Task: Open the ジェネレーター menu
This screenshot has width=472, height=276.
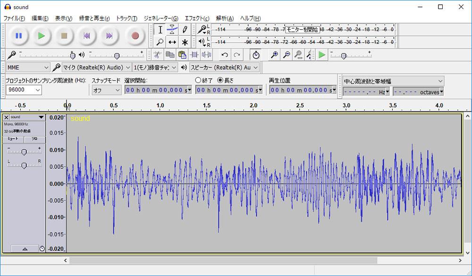Action: coord(161,18)
